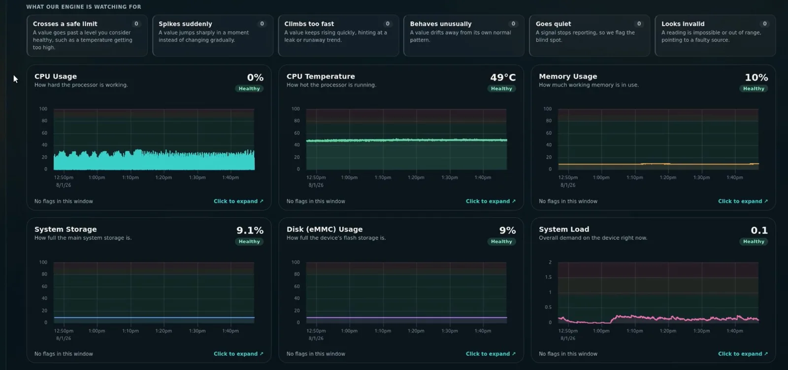Click the 10% Memory Usage value
The height and width of the screenshot is (370, 788).
(756, 78)
